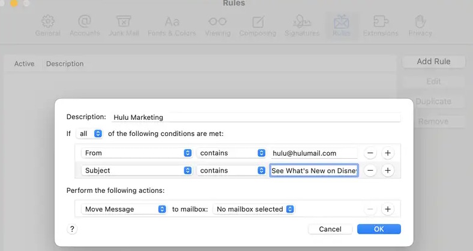
Task: Click the Remove button in Rules window
Action: tap(433, 122)
